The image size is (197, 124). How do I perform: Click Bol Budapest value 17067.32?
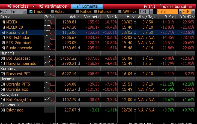click(x=68, y=58)
